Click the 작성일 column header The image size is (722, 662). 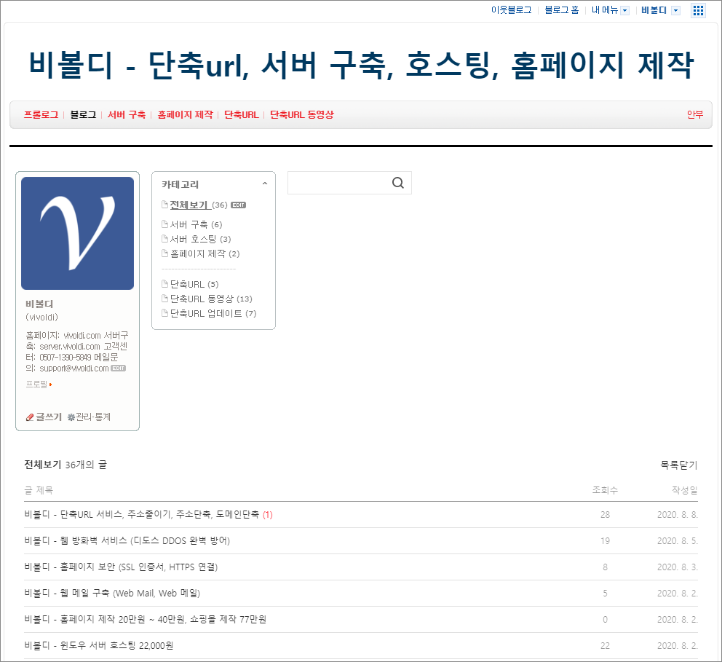click(x=685, y=490)
